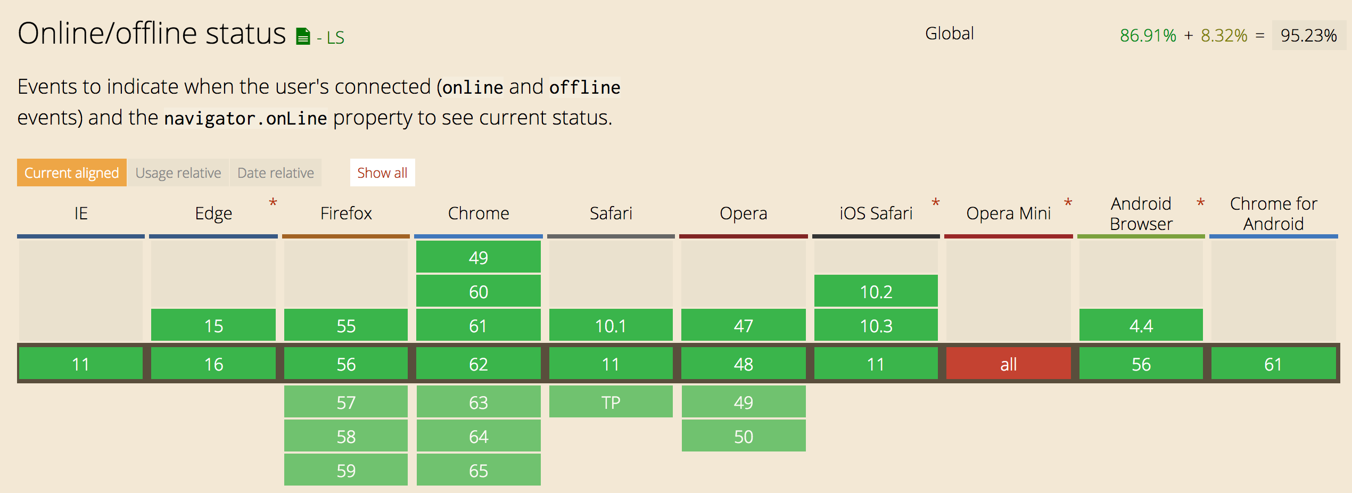Select Chrome for Android 61 cell
Image resolution: width=1352 pixels, height=493 pixels.
coord(1273,364)
